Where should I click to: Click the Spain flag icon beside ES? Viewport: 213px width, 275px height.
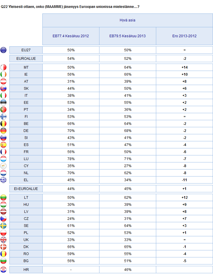(x=3, y=145)
